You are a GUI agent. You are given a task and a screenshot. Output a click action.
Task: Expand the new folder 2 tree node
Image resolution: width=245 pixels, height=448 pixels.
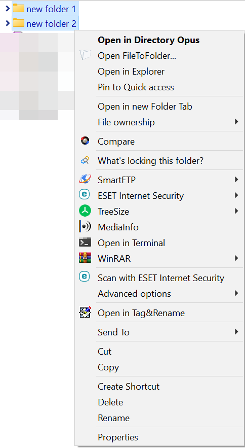click(x=8, y=23)
